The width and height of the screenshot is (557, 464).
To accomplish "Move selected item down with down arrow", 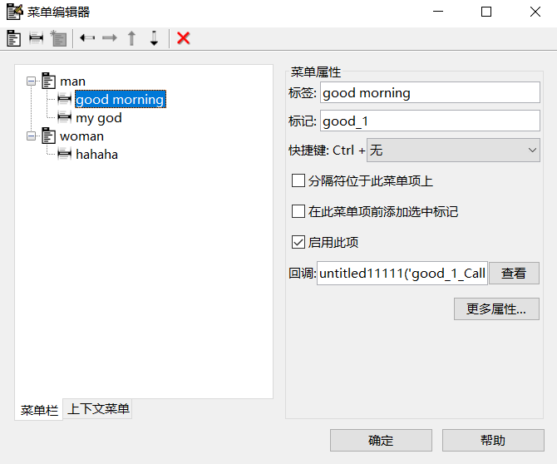I will 154,38.
